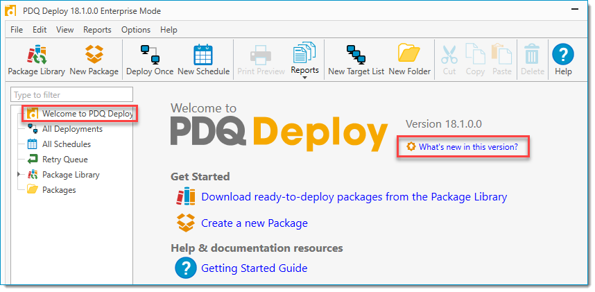Open the Options menu

[136, 30]
